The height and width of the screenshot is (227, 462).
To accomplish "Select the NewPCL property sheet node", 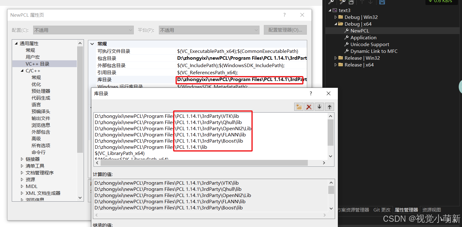I will (x=360, y=31).
